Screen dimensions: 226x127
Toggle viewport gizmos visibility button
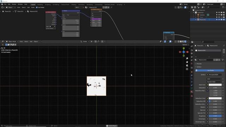(x=165, y=42)
